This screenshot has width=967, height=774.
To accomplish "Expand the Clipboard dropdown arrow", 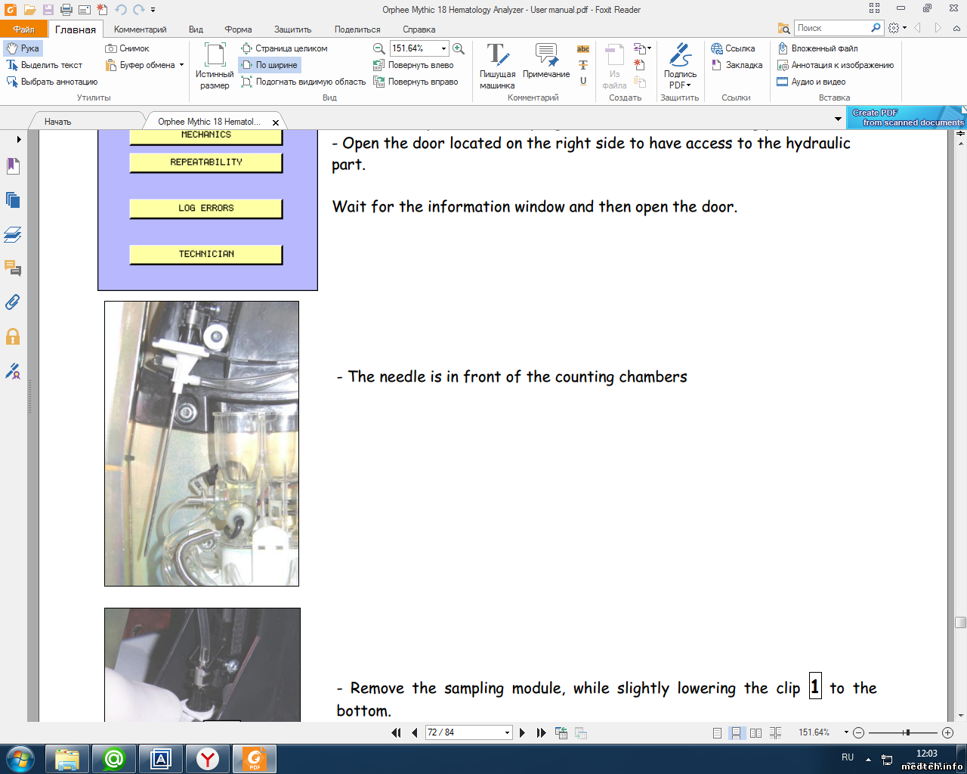I will tap(182, 65).
